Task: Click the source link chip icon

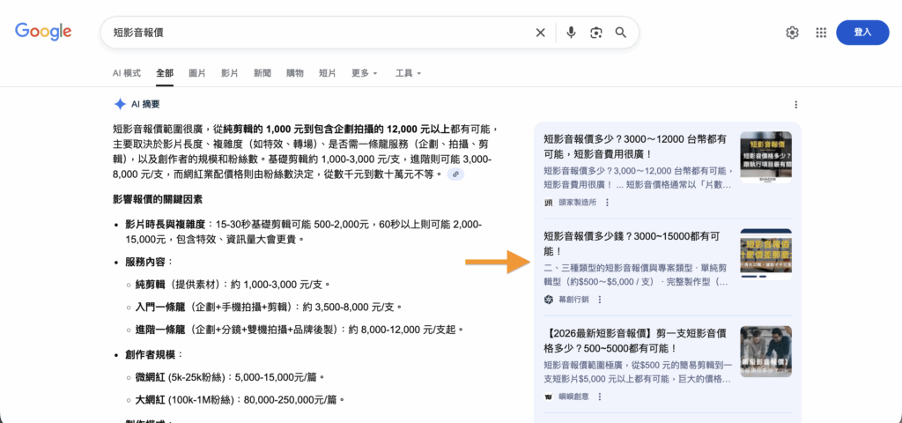Action: (x=455, y=174)
